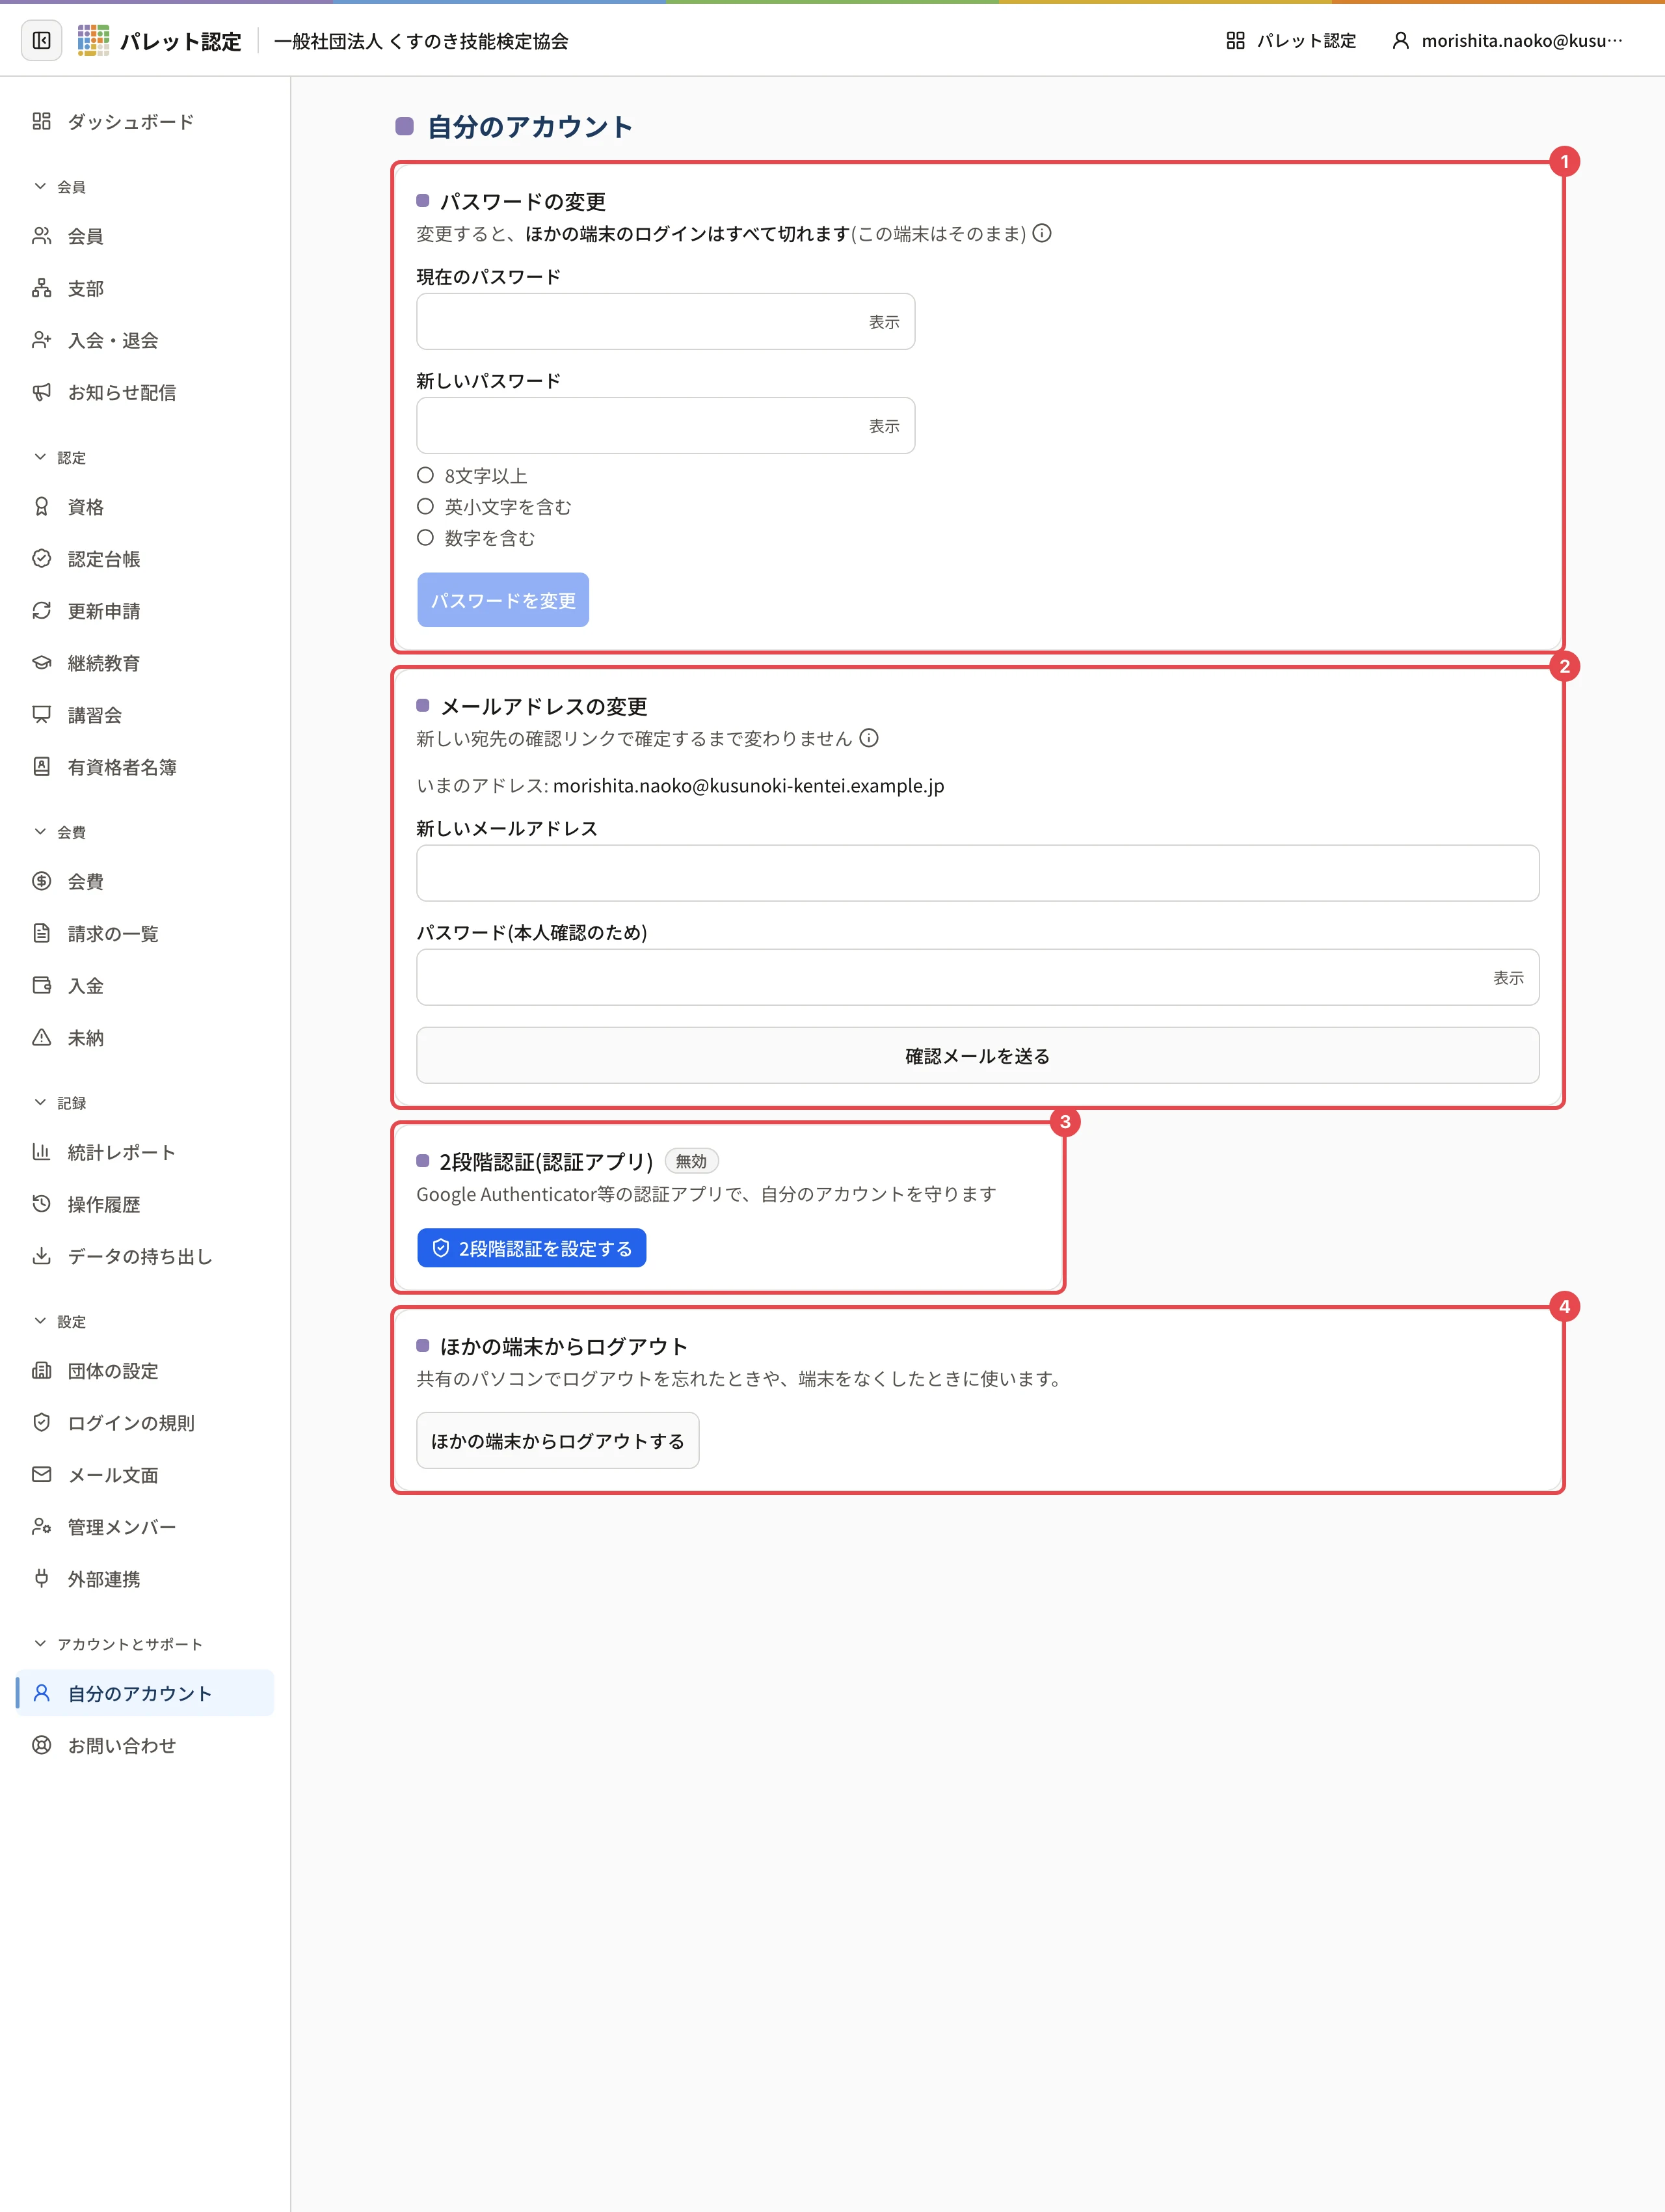Collapse the sidebar with the panel icon
1665x2212 pixels.
tap(42, 40)
